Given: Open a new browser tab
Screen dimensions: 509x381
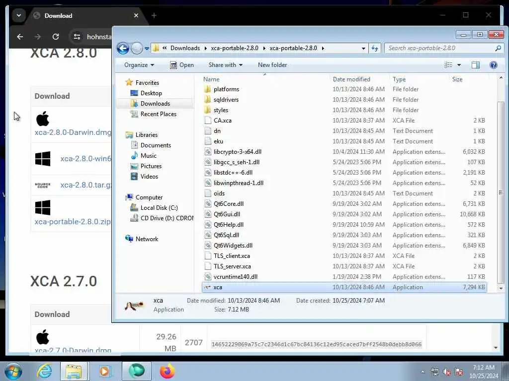Looking at the screenshot, I should pos(154,15).
